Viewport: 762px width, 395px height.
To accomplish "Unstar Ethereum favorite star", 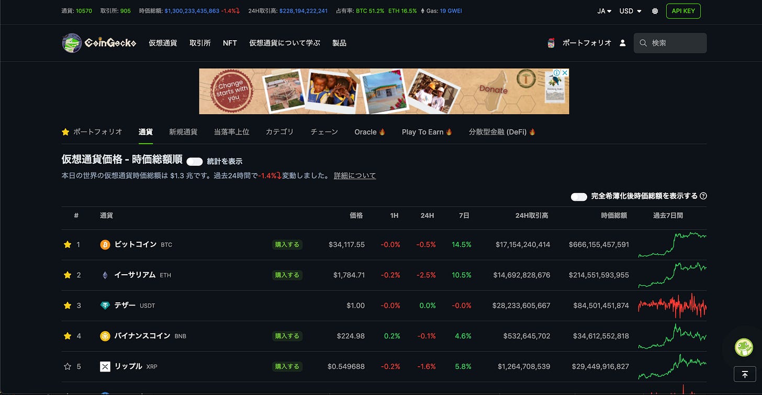I will coord(67,275).
